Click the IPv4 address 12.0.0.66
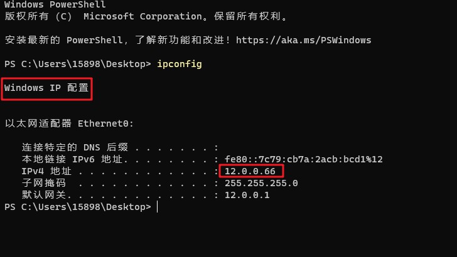 [250, 171]
